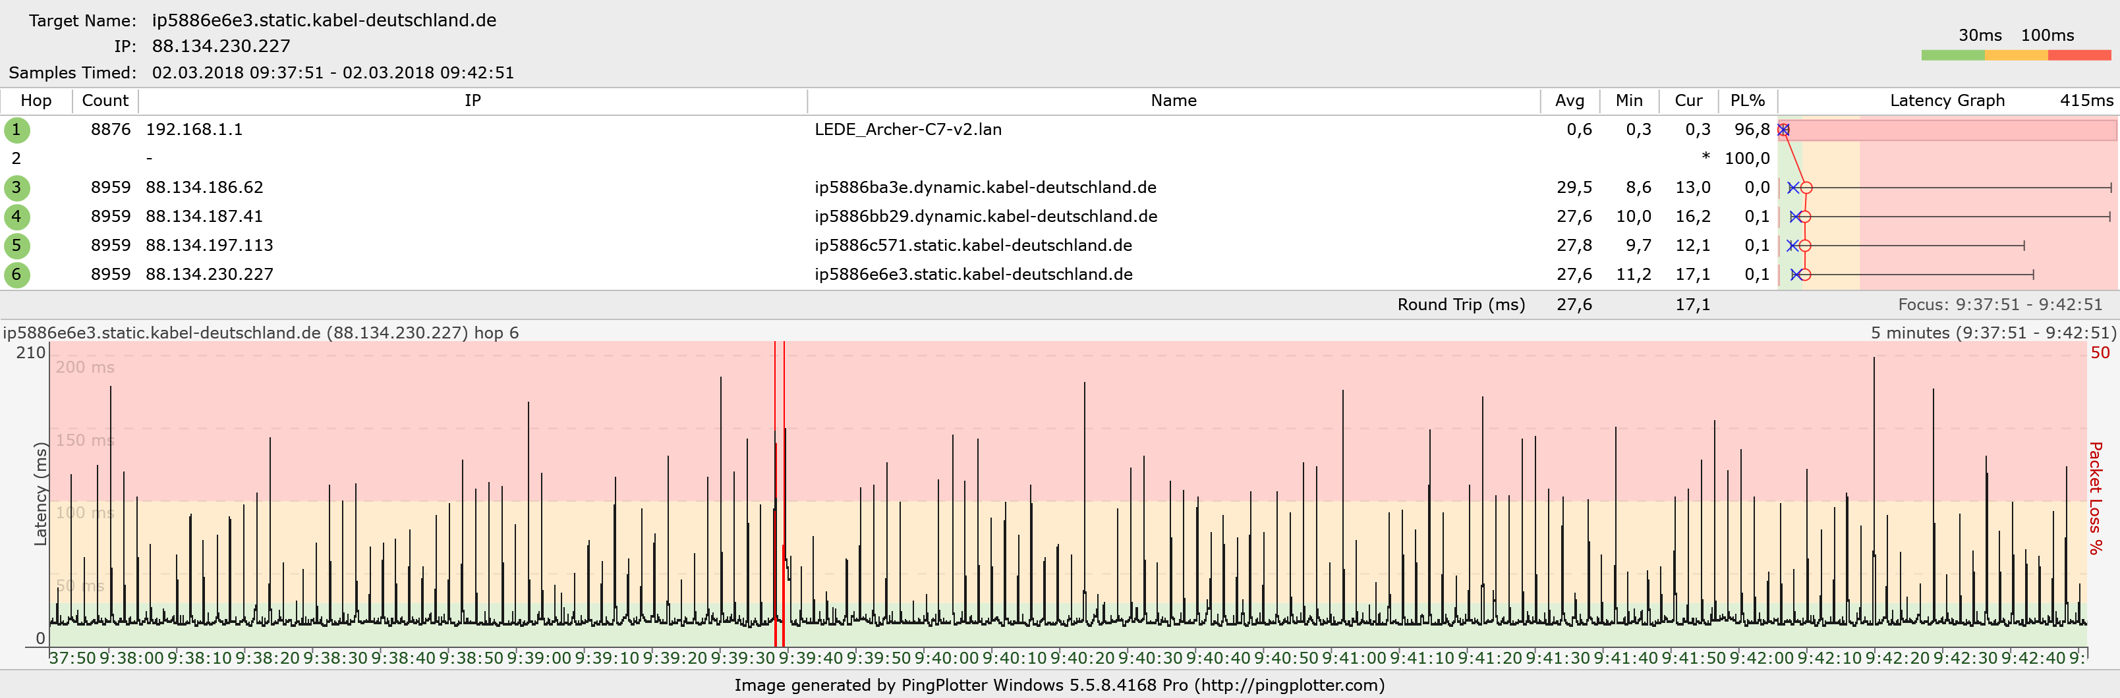Click the timeline graph title for hop 6
Screen dimensions: 2120x698
[x=261, y=333]
